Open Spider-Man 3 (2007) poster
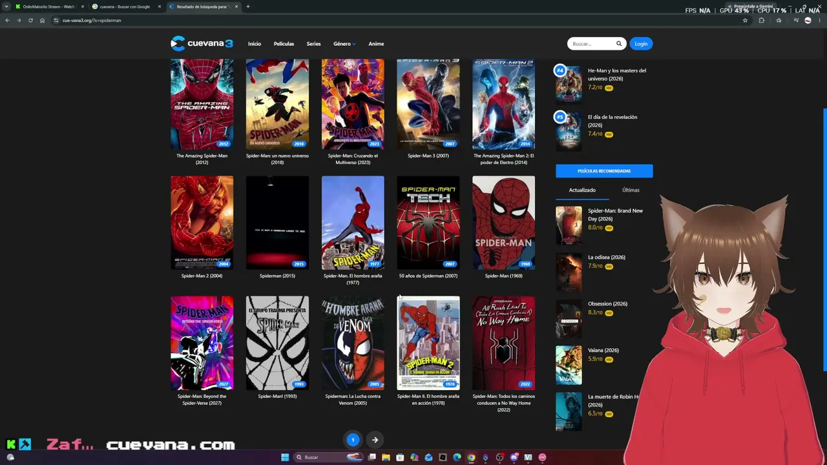 pyautogui.click(x=428, y=104)
